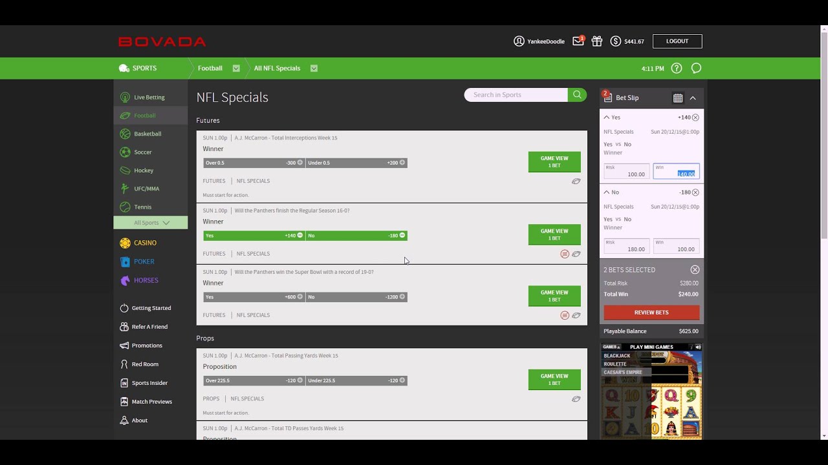Click the dollar balance icon
Viewport: 828px width, 465px height.
(616, 41)
